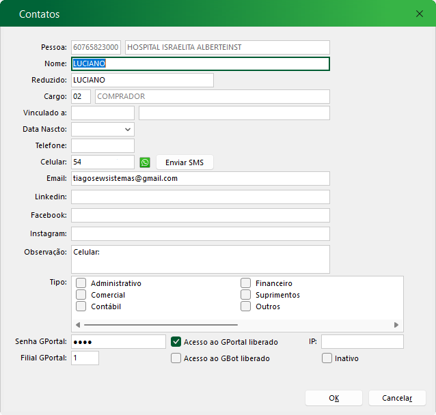Check the Administrativo type option

pos(81,283)
